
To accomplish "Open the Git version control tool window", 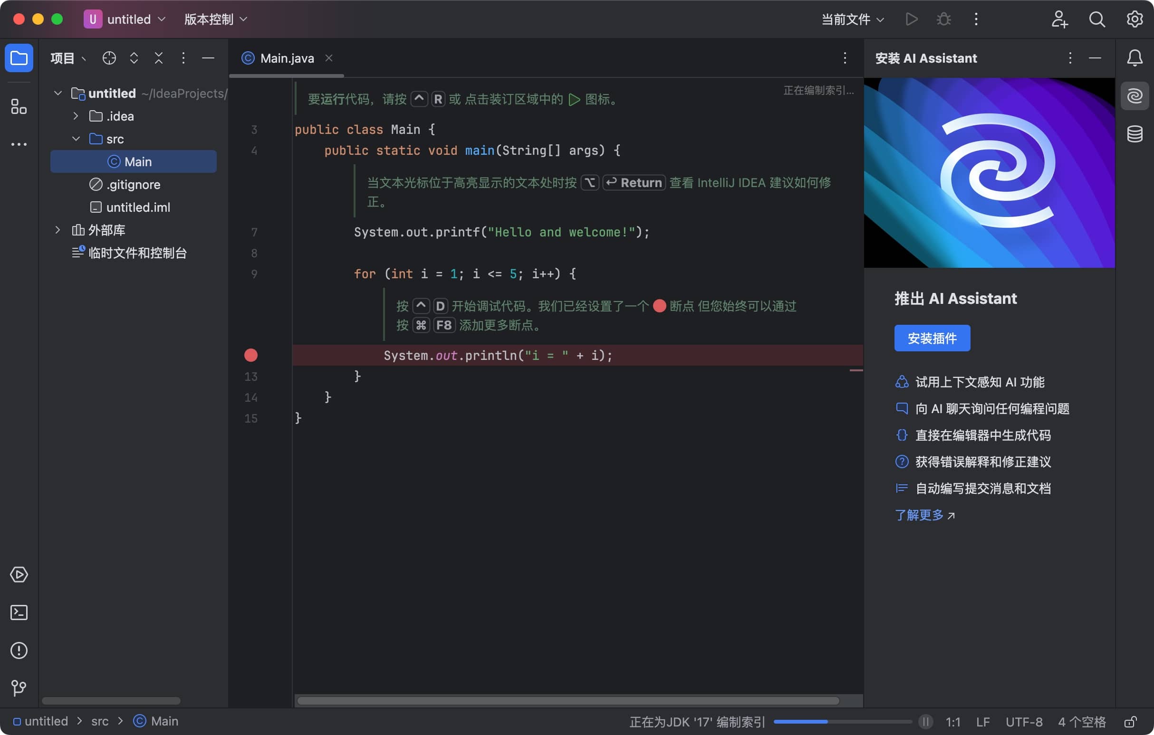I will pyautogui.click(x=19, y=688).
